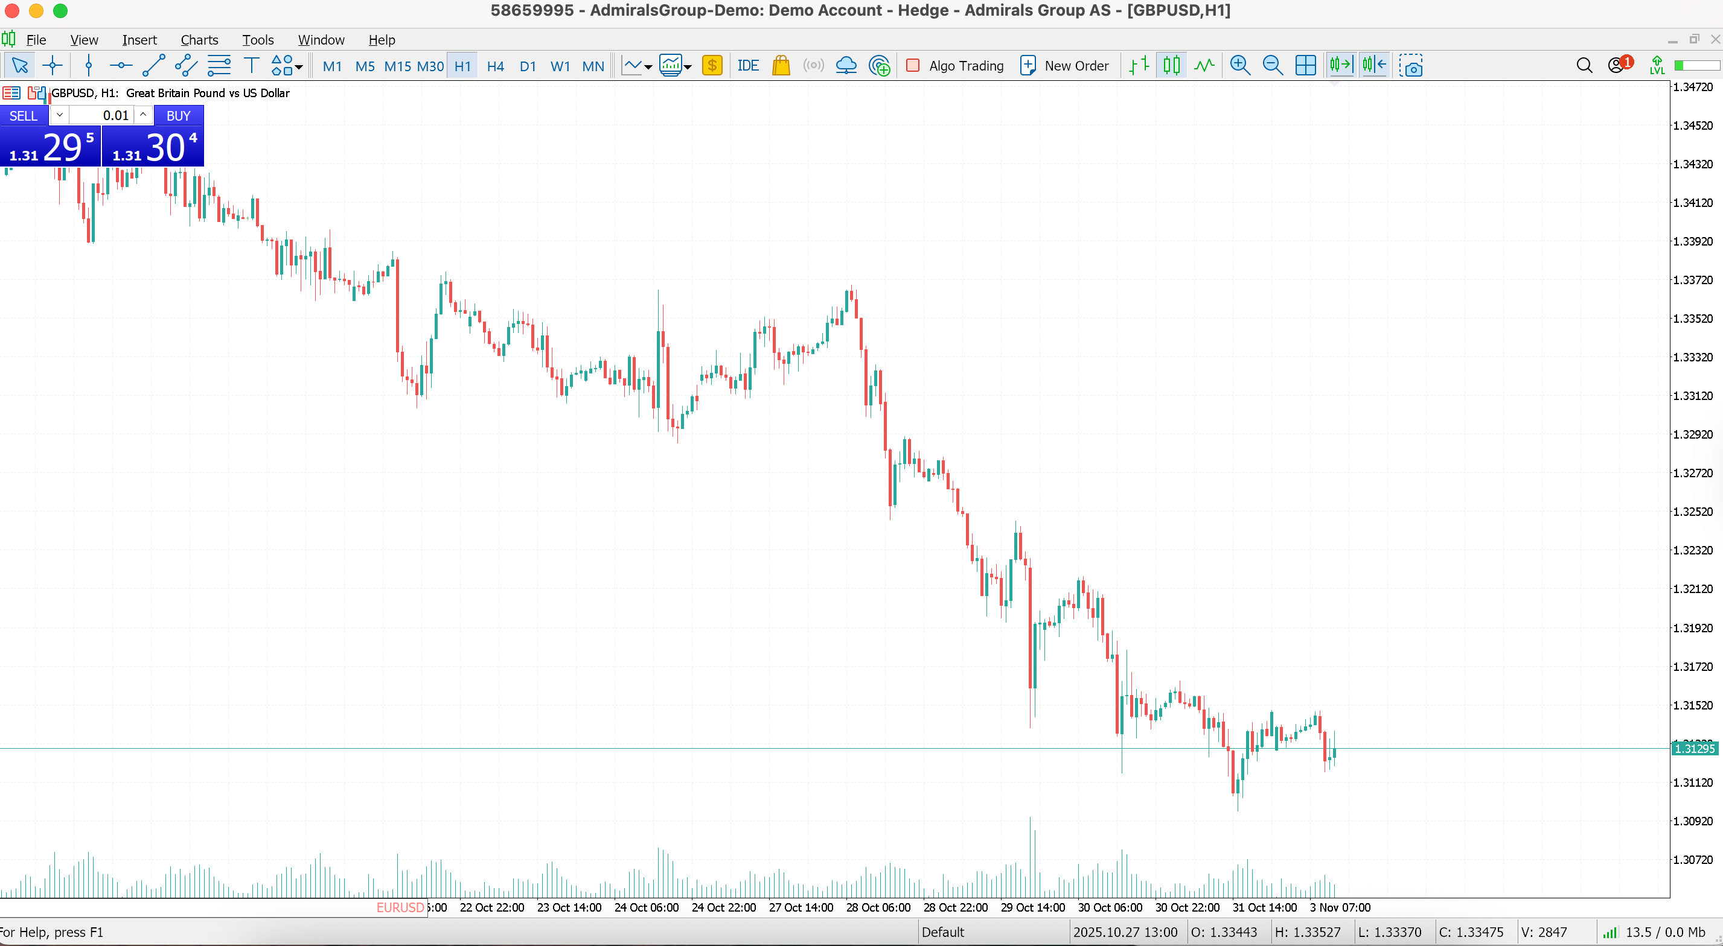
Task: Increase lot volume with up arrow
Action: coord(143,115)
